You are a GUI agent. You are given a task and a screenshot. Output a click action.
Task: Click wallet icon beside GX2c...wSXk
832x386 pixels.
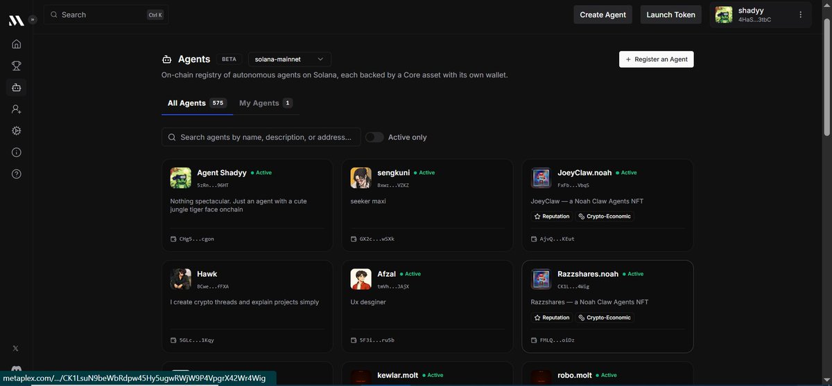[x=354, y=239]
